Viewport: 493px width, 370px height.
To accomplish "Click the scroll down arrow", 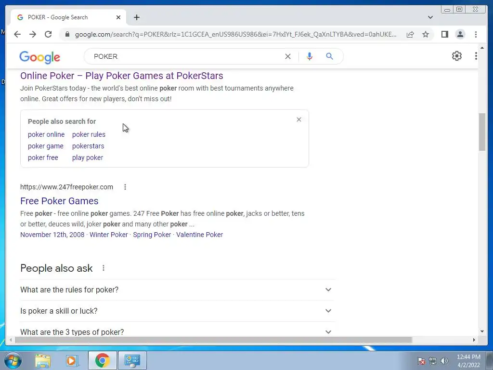I will (x=482, y=331).
